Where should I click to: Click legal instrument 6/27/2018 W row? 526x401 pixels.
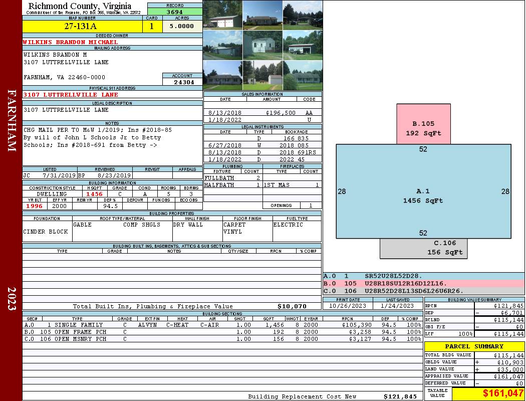coord(262,145)
